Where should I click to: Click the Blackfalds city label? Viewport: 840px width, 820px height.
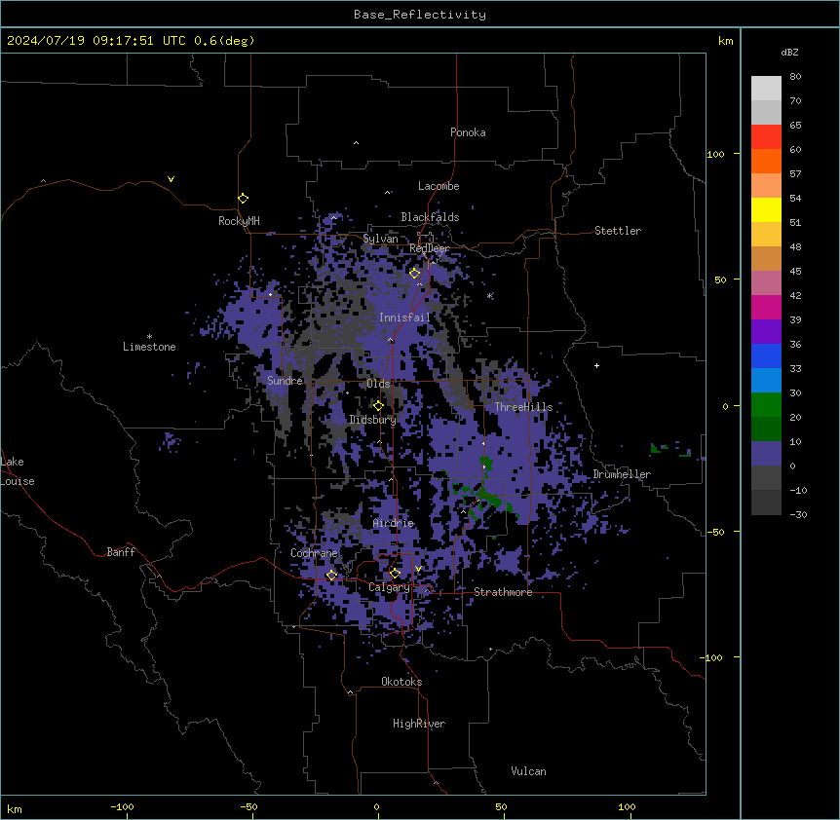point(430,217)
